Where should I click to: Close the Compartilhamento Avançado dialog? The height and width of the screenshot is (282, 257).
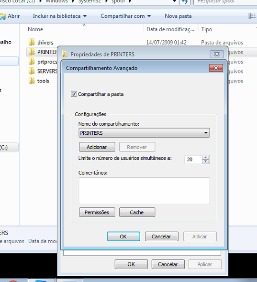216,68
